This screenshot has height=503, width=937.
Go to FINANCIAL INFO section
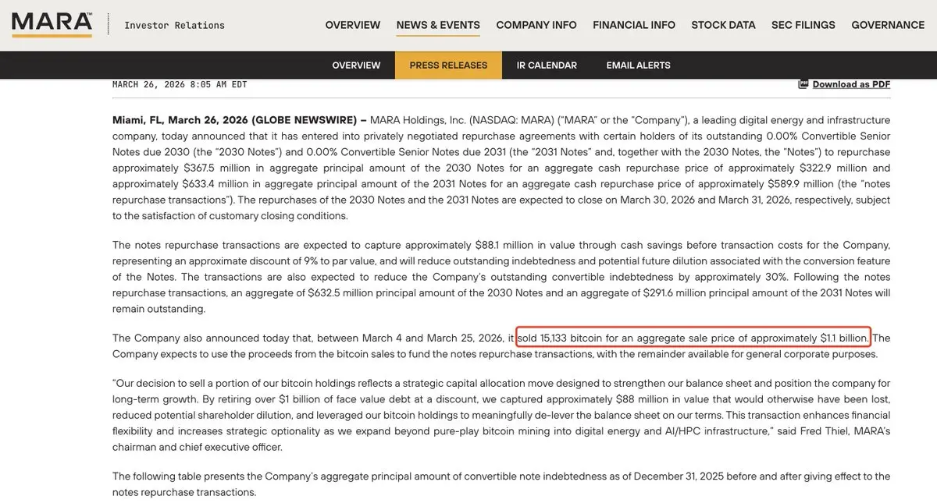coord(634,25)
